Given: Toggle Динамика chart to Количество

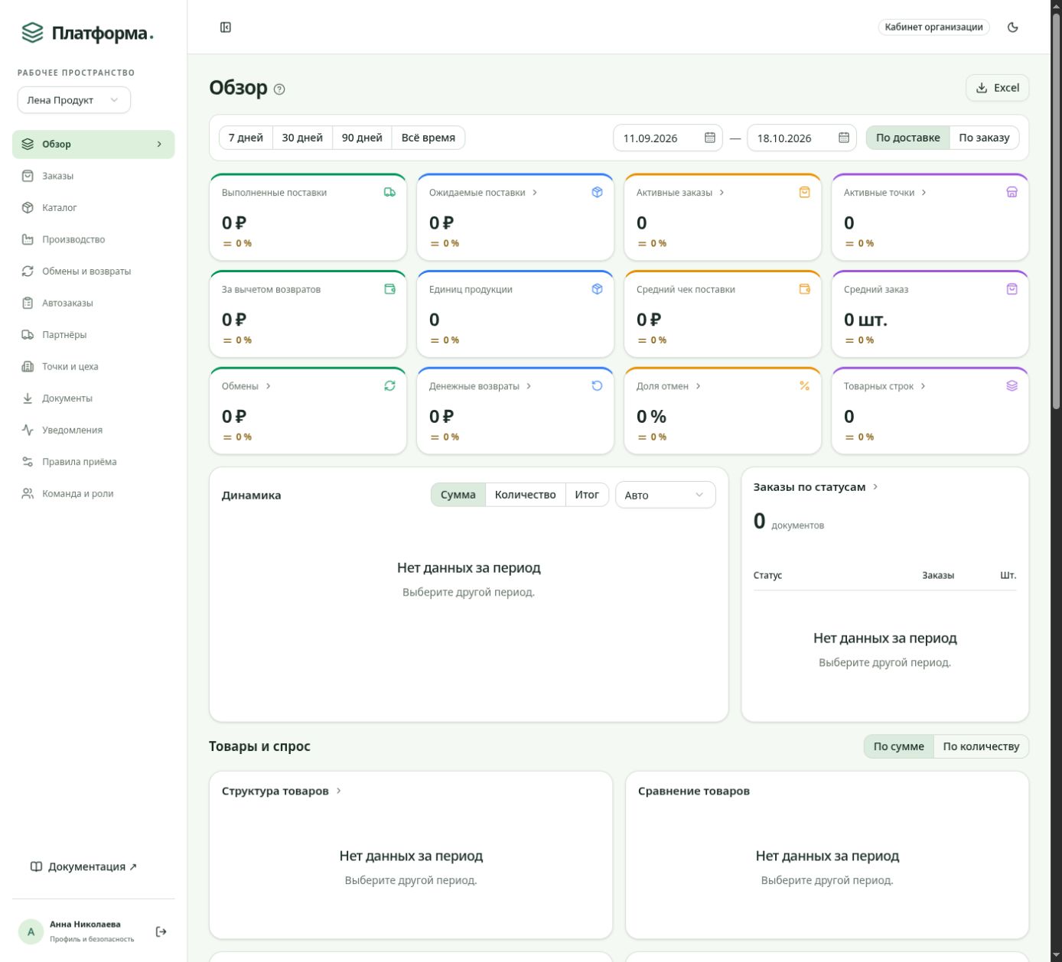Looking at the screenshot, I should [525, 495].
